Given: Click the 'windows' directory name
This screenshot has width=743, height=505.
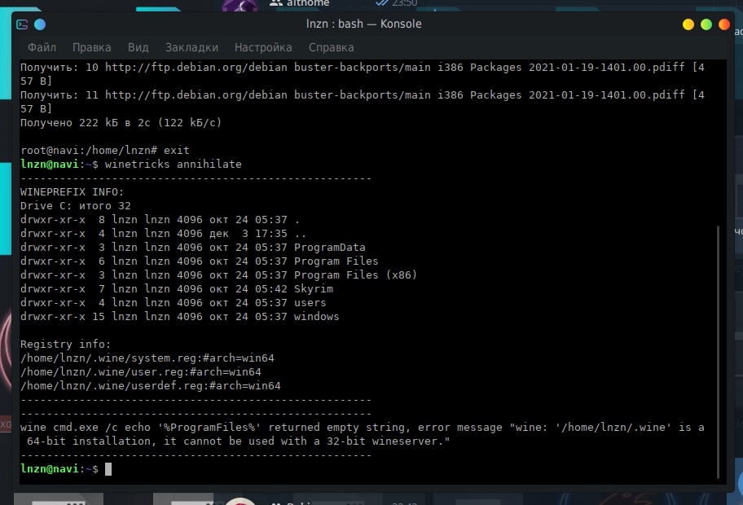Looking at the screenshot, I should [x=317, y=317].
